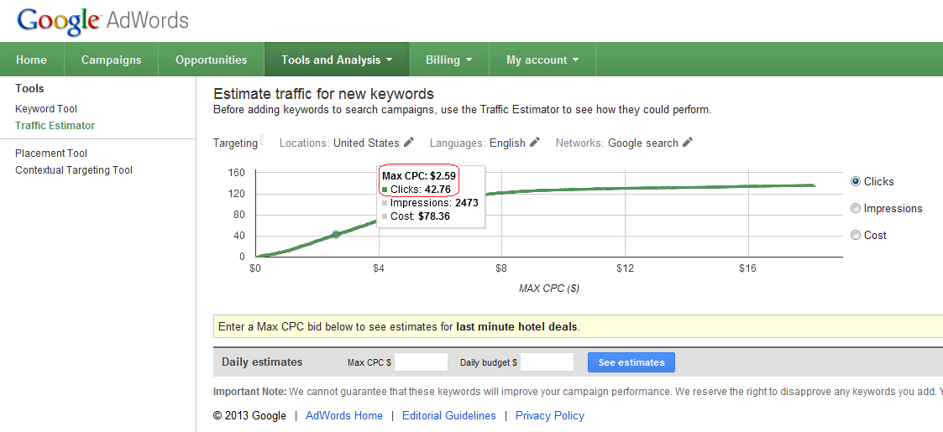
Task: Click the Impressions: 2473 tooltip entry
Action: click(x=430, y=203)
